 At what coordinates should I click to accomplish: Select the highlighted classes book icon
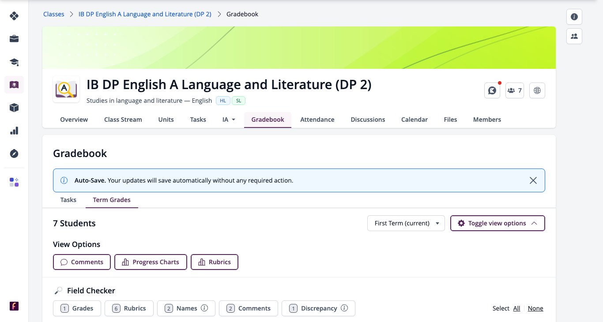click(x=14, y=85)
